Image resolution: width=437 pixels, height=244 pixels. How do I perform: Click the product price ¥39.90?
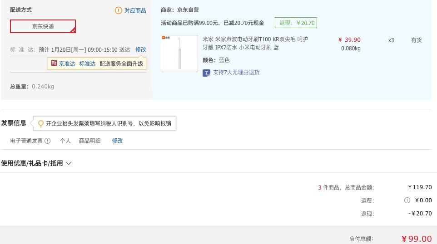pyautogui.click(x=349, y=40)
